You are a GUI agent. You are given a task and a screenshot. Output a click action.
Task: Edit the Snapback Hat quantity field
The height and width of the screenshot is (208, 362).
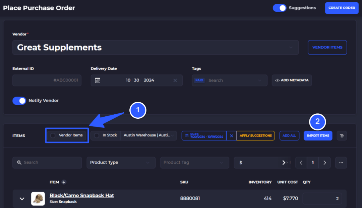tap(322, 199)
